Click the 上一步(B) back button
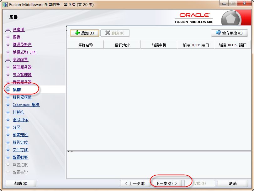Image resolution: width=254 pixels, height=191 pixels. [x=135, y=183]
